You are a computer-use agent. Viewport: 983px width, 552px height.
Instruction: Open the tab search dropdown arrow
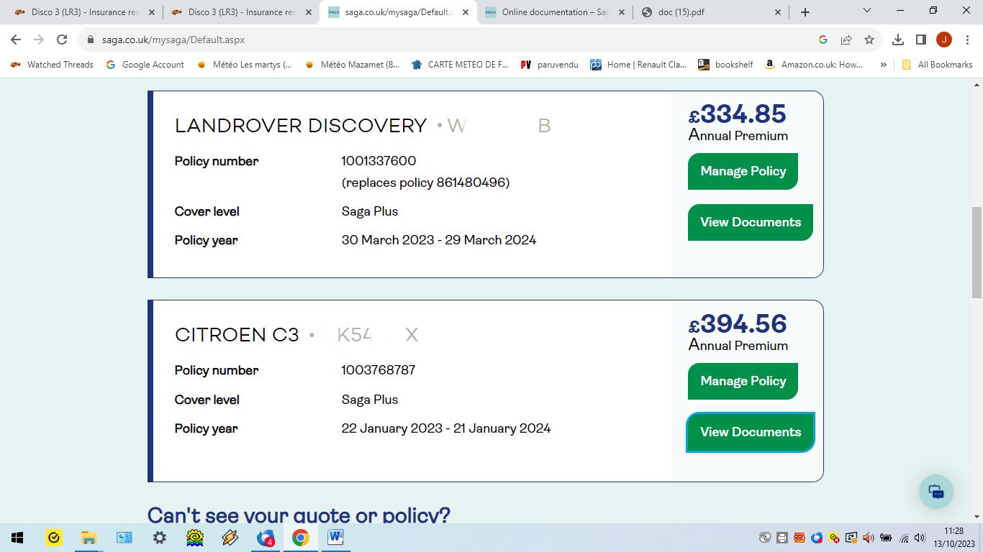point(866,11)
